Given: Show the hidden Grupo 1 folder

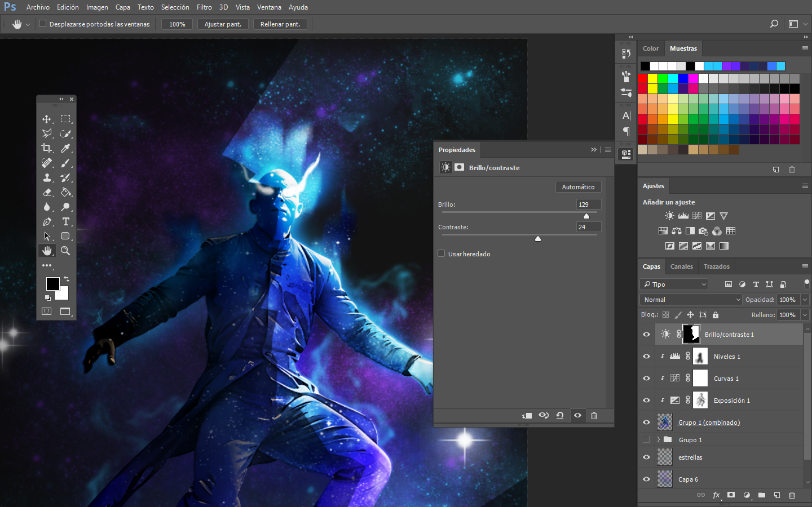Looking at the screenshot, I should tap(646, 439).
